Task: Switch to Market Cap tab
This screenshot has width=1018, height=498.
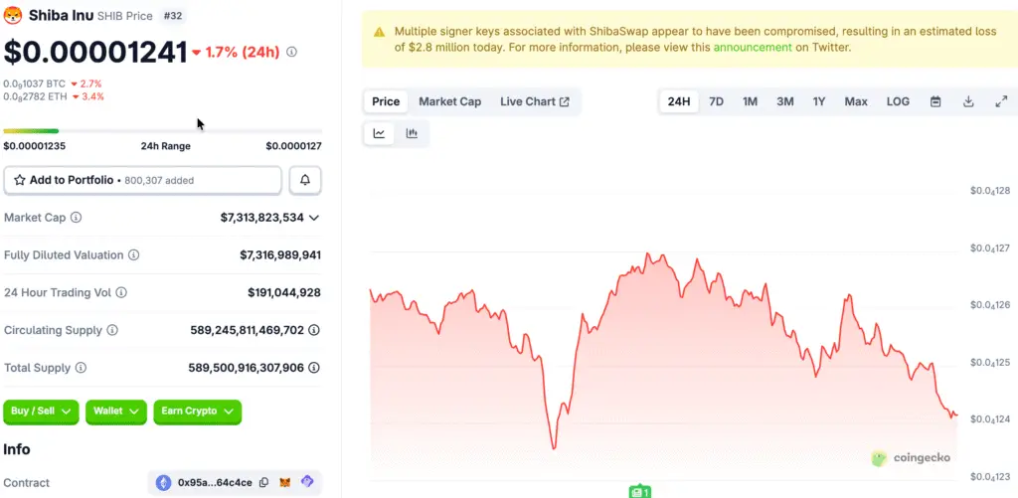Action: (x=449, y=101)
